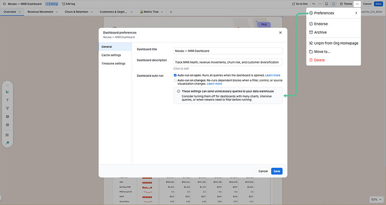The image size is (386, 205).
Task: Click the Mouka — MRR Dashboard title text
Action: 25,4
